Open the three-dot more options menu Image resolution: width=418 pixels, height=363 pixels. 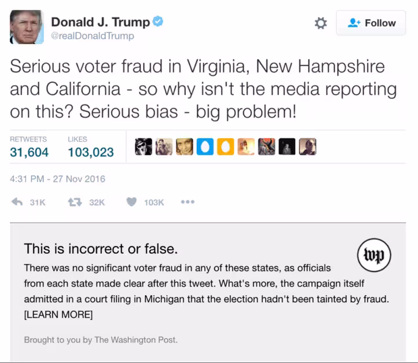pos(188,202)
